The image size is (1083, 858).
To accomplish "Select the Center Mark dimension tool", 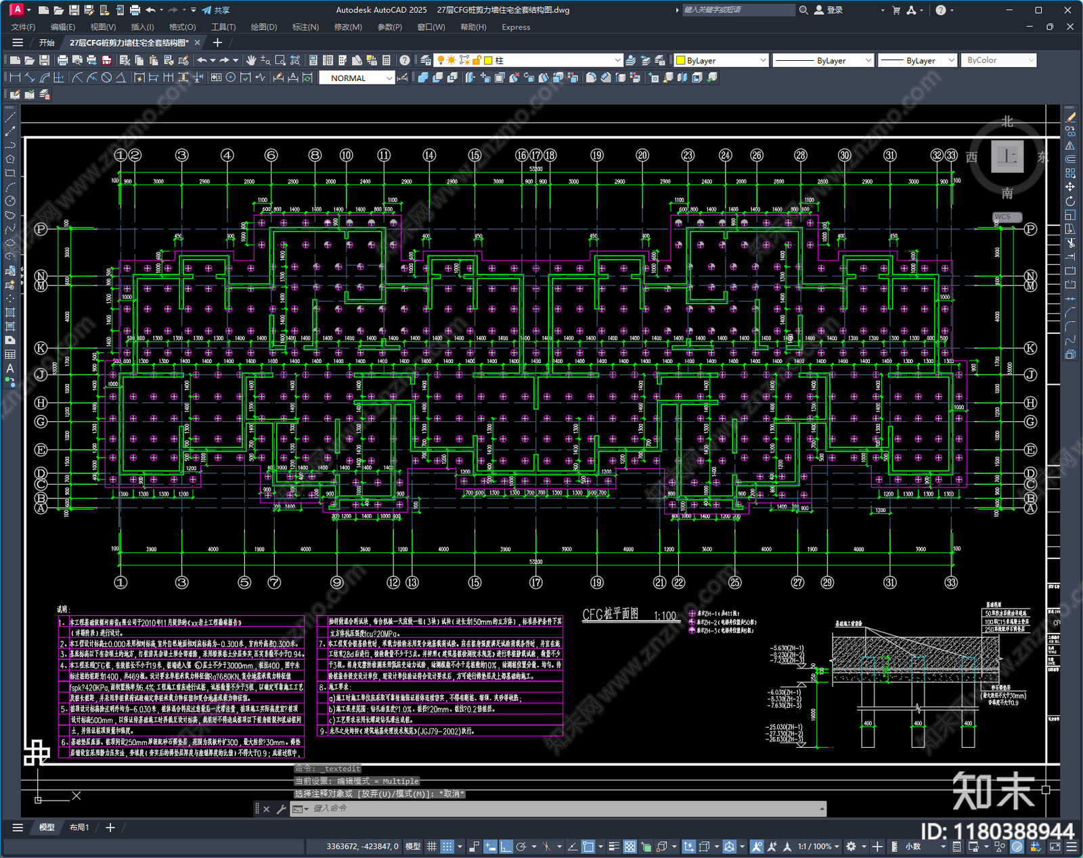I will coord(231,78).
